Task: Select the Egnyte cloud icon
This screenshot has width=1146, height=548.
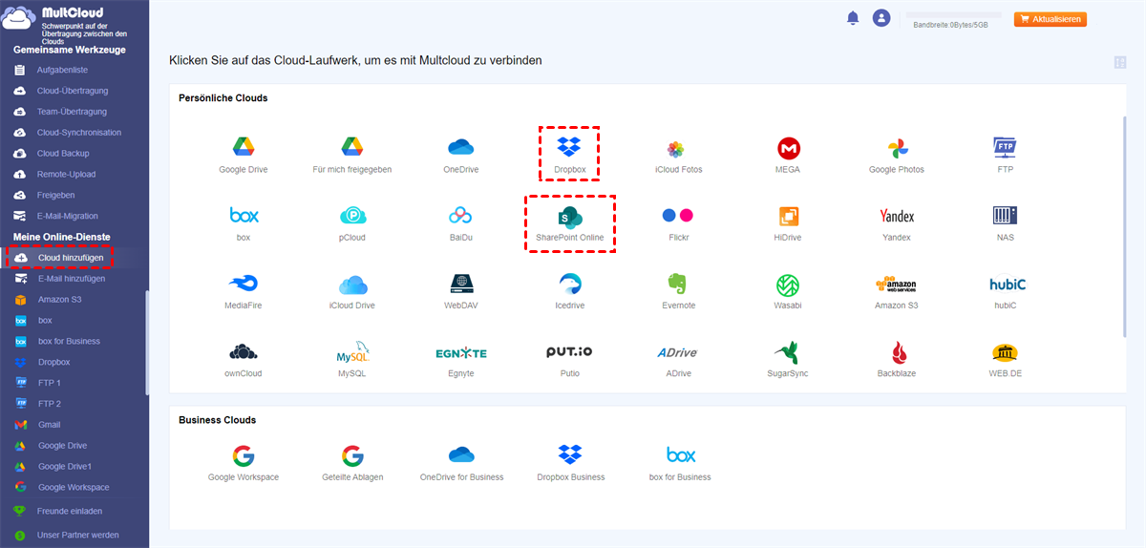Action: [x=461, y=353]
